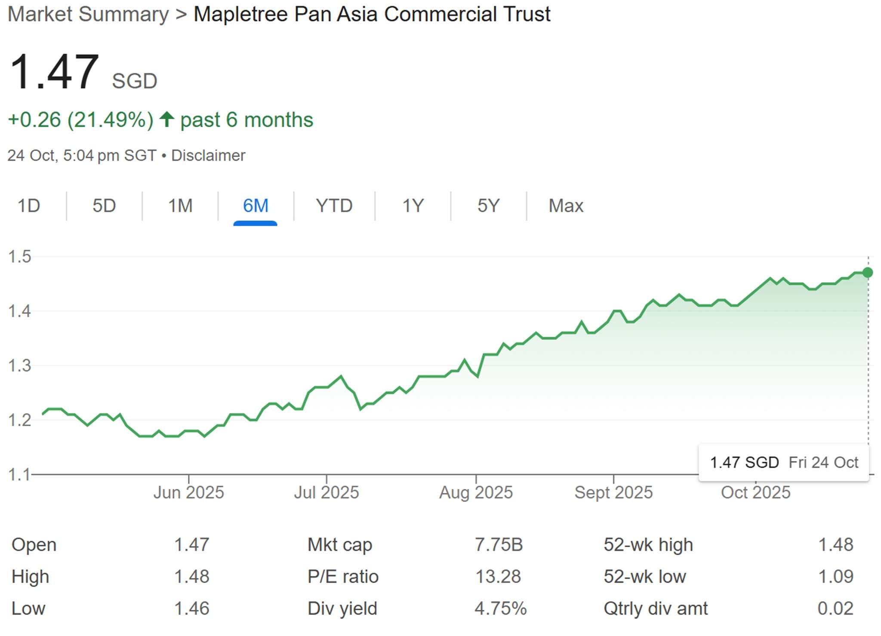Open the Disclaimer link
Screen dimensions: 881x636
point(208,155)
